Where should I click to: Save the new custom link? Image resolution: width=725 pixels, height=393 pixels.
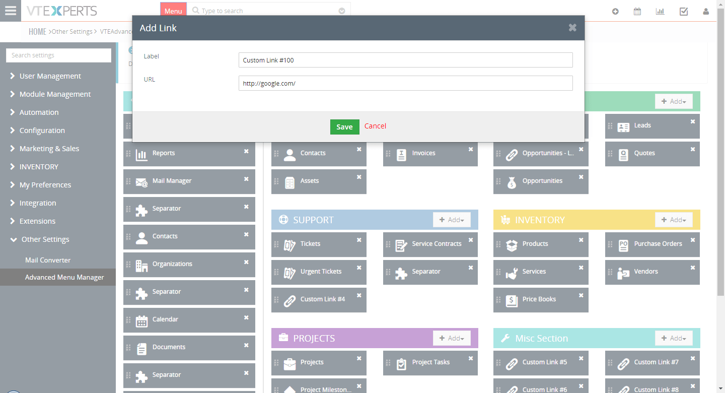(344, 126)
